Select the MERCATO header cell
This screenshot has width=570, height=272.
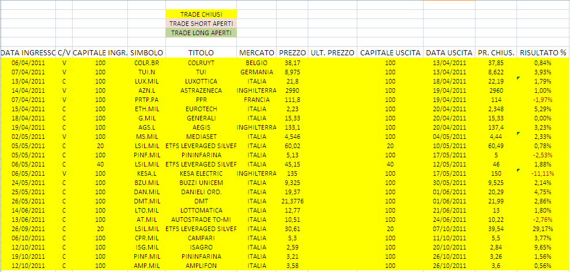click(256, 52)
